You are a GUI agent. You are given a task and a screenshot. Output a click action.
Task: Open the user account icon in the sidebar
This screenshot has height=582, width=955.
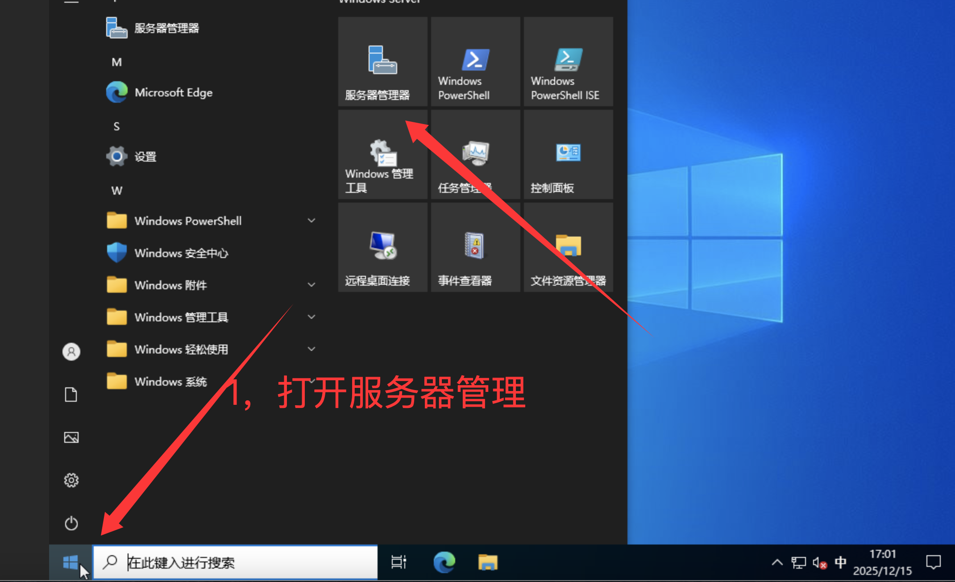[x=71, y=352]
